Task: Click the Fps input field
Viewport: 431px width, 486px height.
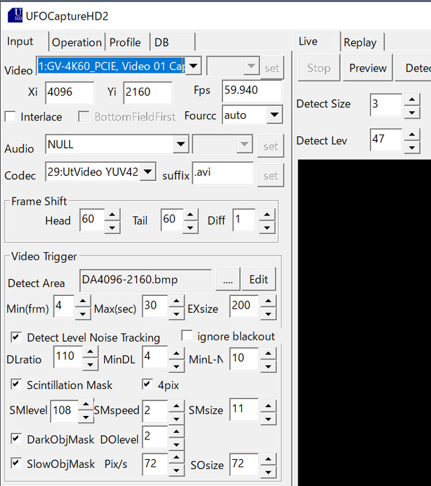Action: click(252, 91)
